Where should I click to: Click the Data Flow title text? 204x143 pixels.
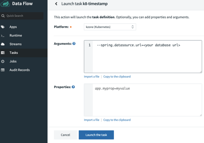click(22, 4)
